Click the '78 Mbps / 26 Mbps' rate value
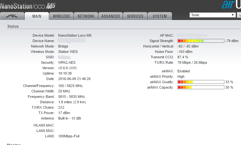Viewport: 241px width, 145px height. pos(192,62)
